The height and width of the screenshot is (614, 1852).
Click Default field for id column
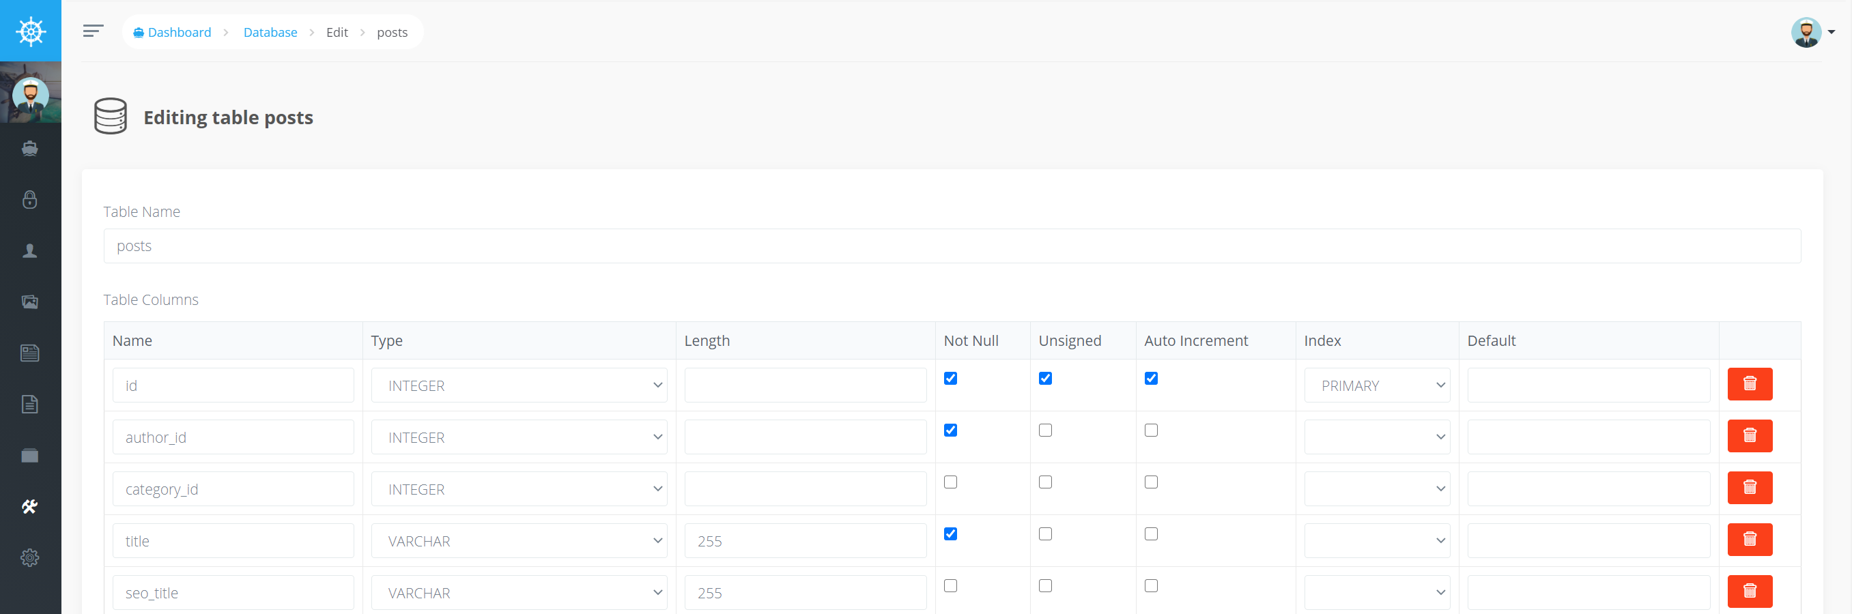tap(1588, 385)
